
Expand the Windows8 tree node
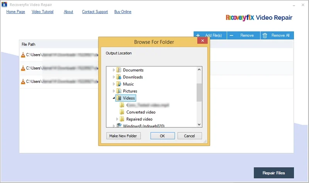point(114,126)
